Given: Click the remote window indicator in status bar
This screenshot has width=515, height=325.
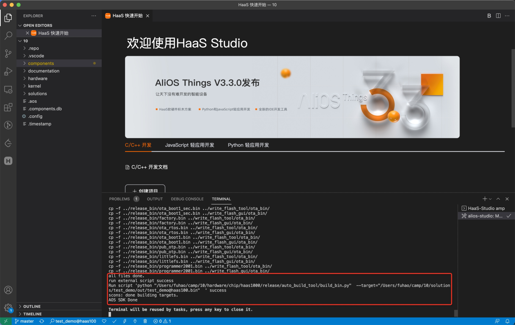Looking at the screenshot, I should tap(6, 321).
